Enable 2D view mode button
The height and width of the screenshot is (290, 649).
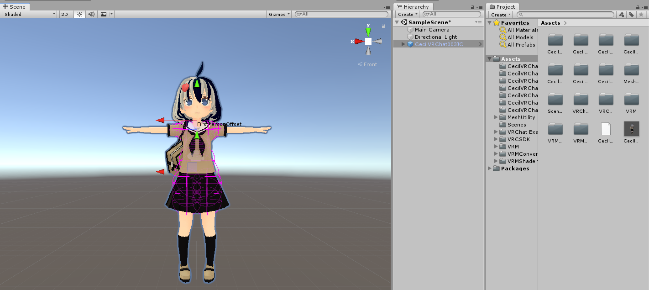[x=65, y=14]
